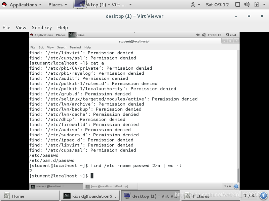Open terminal Search menu
269x201 pixels.
pyautogui.click(x=62, y=47)
